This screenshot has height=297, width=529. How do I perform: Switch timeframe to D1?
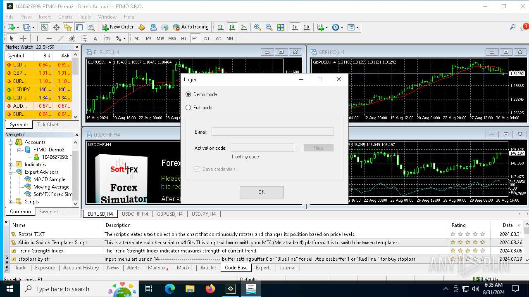click(x=207, y=38)
